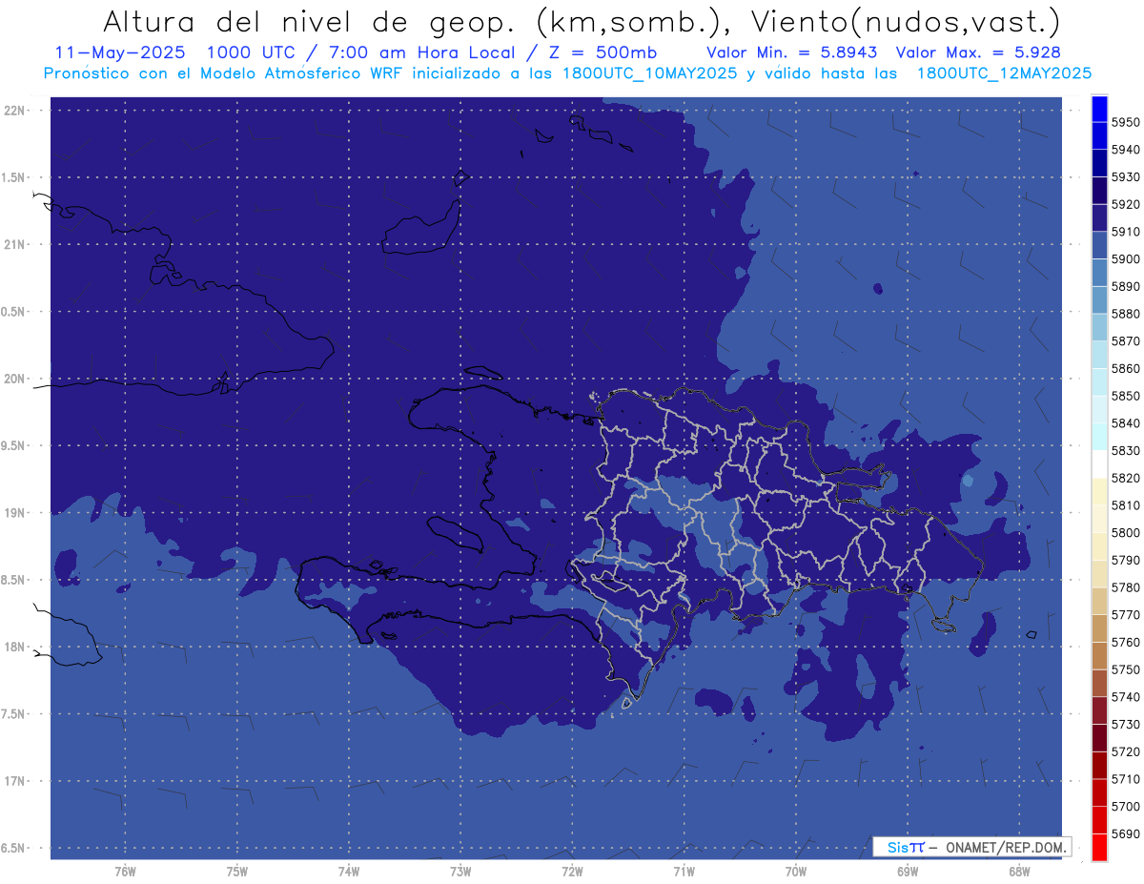Click longitude label '73W'
Screen dimensions: 1144x884
click(460, 871)
